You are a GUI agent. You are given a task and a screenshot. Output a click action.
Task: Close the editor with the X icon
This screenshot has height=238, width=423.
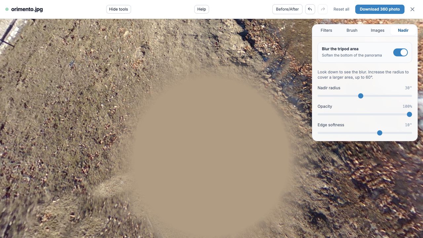tap(412, 9)
